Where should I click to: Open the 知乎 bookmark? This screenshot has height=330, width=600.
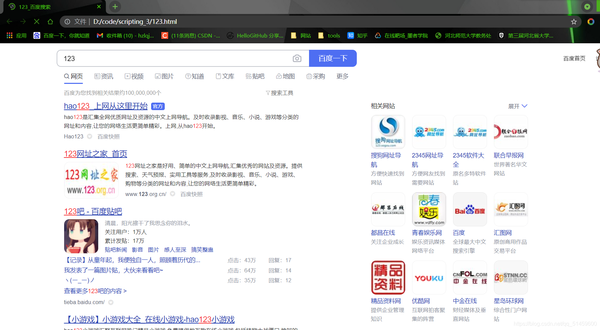click(x=357, y=35)
